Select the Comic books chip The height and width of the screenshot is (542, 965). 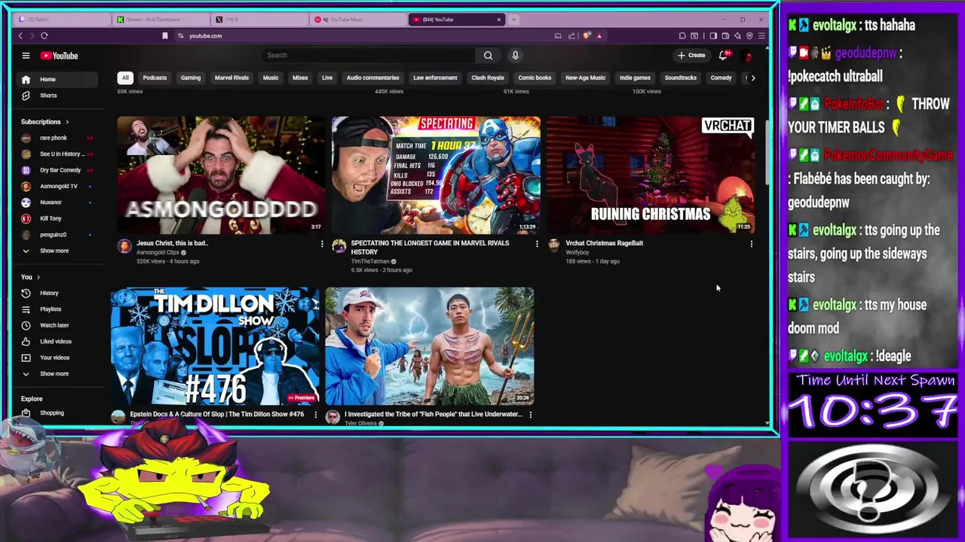[x=535, y=78]
